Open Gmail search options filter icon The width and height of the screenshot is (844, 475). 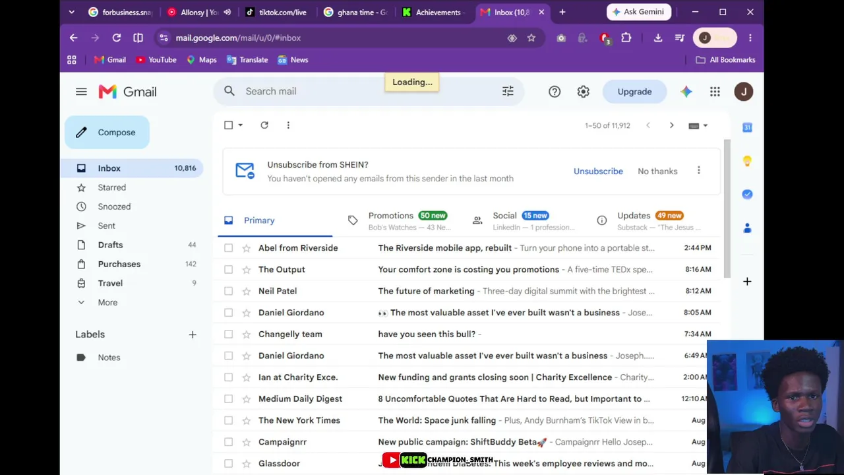coord(508,91)
